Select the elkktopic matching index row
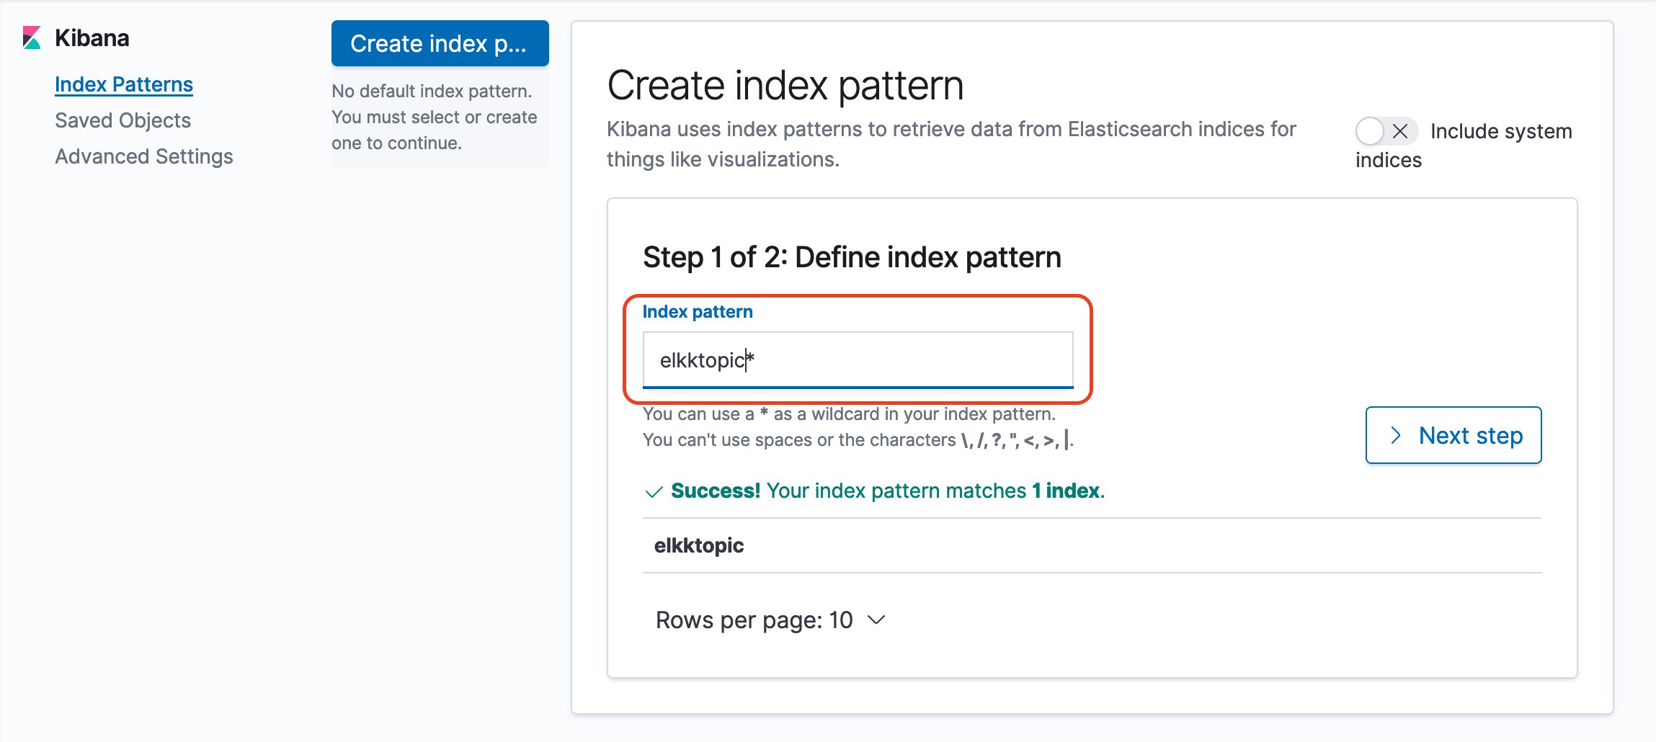 [x=1092, y=545]
